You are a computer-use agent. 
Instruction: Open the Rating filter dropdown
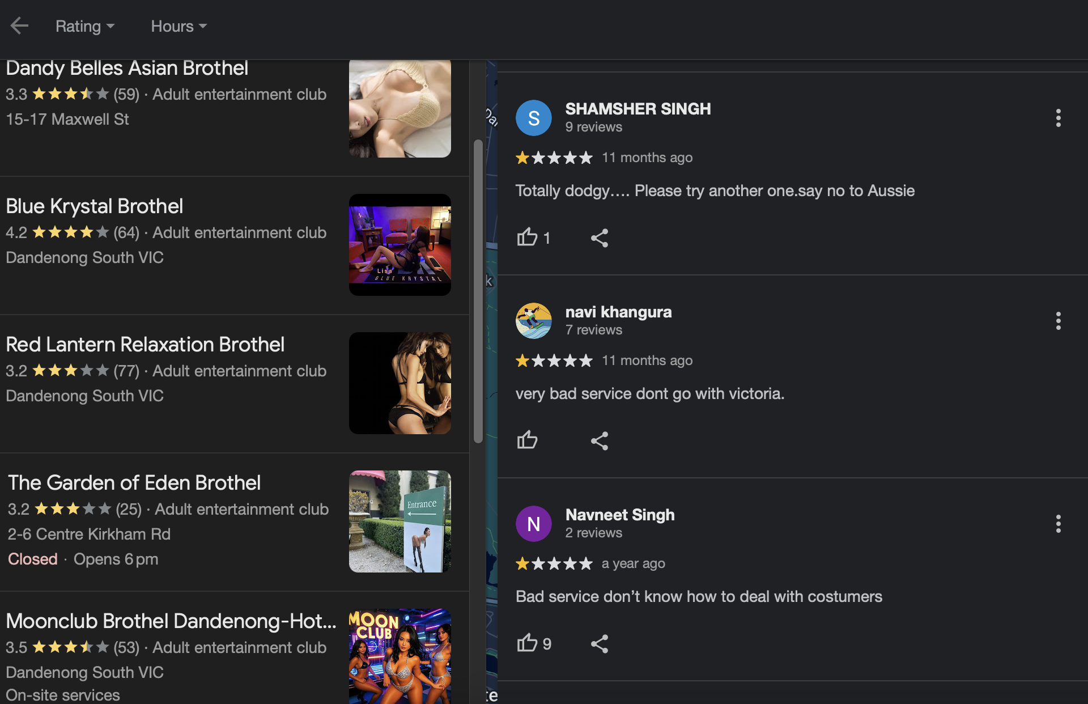(x=85, y=26)
